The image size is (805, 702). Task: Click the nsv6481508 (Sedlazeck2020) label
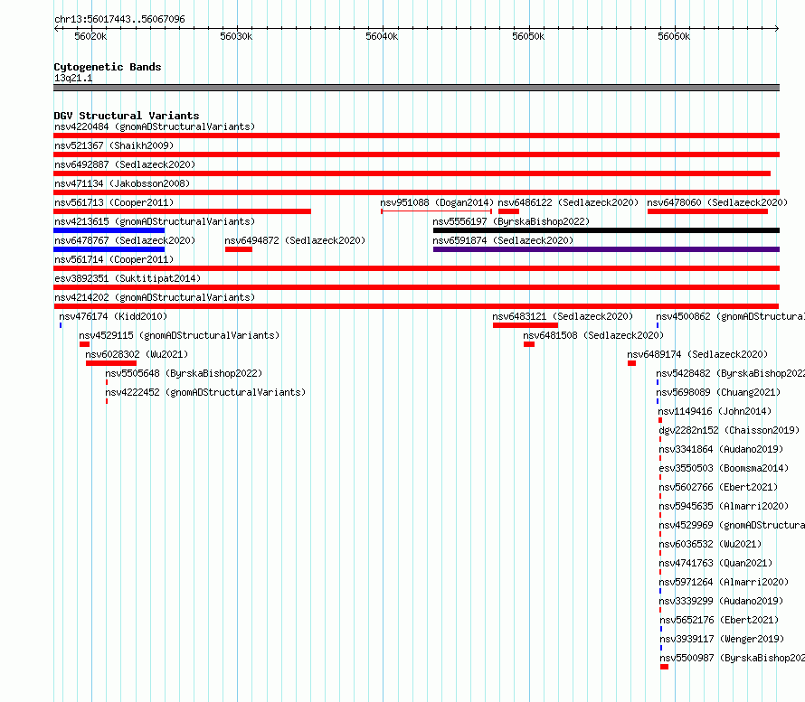pyautogui.click(x=593, y=335)
